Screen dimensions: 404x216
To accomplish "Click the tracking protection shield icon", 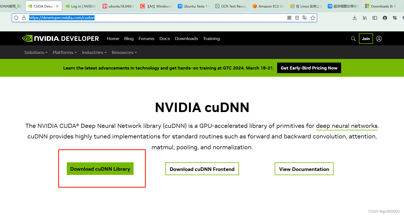I will (16, 18).
